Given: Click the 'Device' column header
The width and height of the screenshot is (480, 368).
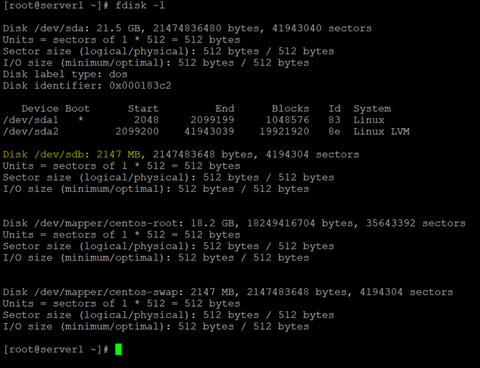Looking at the screenshot, I should point(40,109).
